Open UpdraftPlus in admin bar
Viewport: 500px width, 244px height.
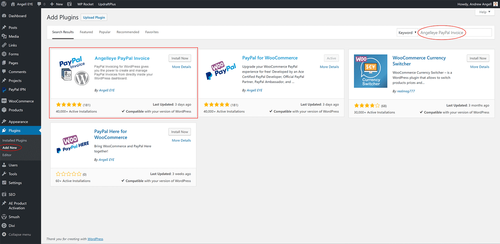click(x=107, y=4)
